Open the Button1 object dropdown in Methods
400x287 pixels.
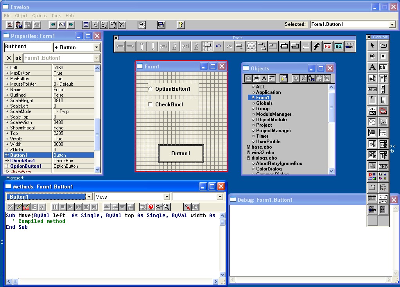pyautogui.click(x=89, y=197)
